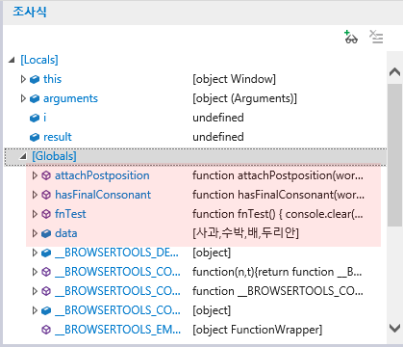The height and width of the screenshot is (347, 403).
Task: Expand the attachPostposition function node
Action: pyautogui.click(x=35, y=175)
